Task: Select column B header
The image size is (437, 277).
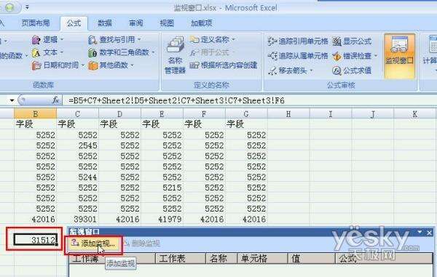Action: (36, 113)
